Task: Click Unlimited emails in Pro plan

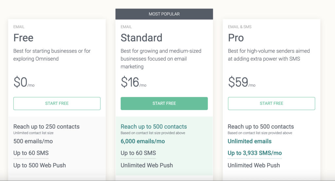Action: tap(250, 141)
